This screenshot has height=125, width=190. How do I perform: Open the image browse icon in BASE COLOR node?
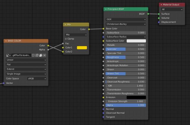(8, 55)
